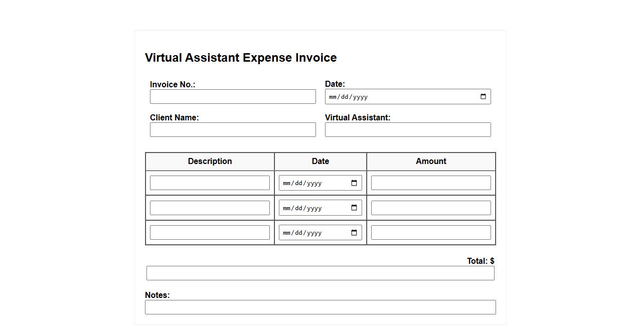Click mm/dd/yyyy text in first expense row

pos(302,184)
